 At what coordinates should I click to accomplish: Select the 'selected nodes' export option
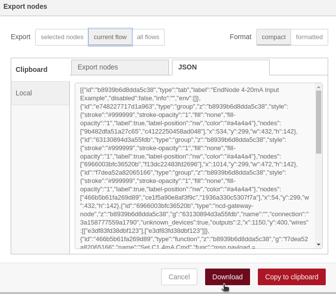[62, 37]
